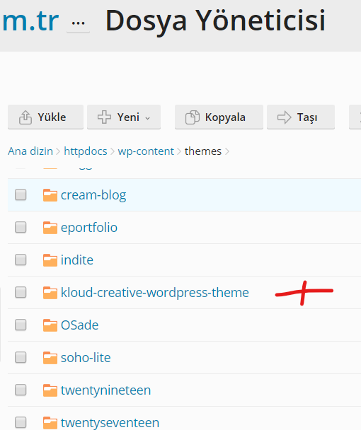Click the soho-lite folder icon
361x430 pixels.
[50, 358]
